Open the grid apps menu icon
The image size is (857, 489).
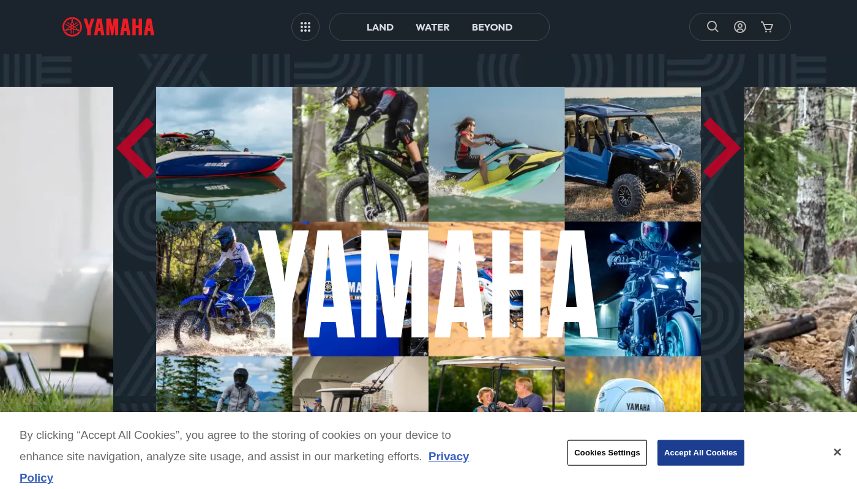tap(305, 27)
